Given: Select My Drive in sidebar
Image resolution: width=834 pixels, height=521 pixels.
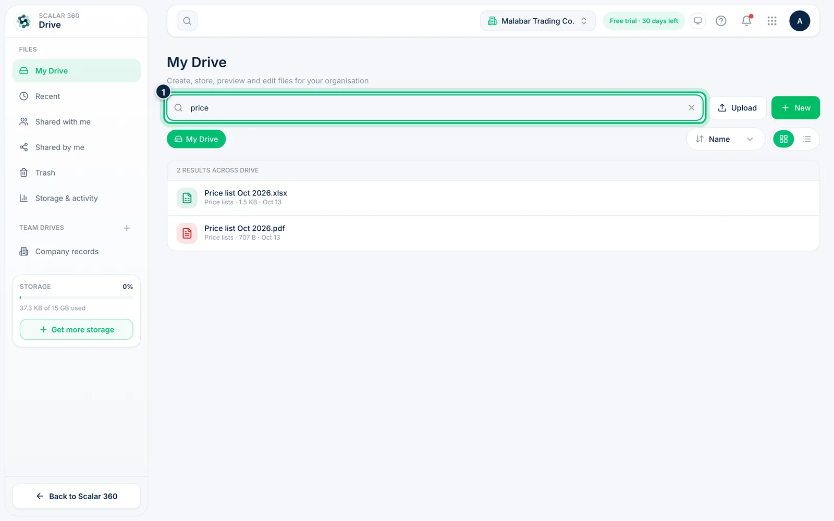Looking at the screenshot, I should click(x=77, y=71).
